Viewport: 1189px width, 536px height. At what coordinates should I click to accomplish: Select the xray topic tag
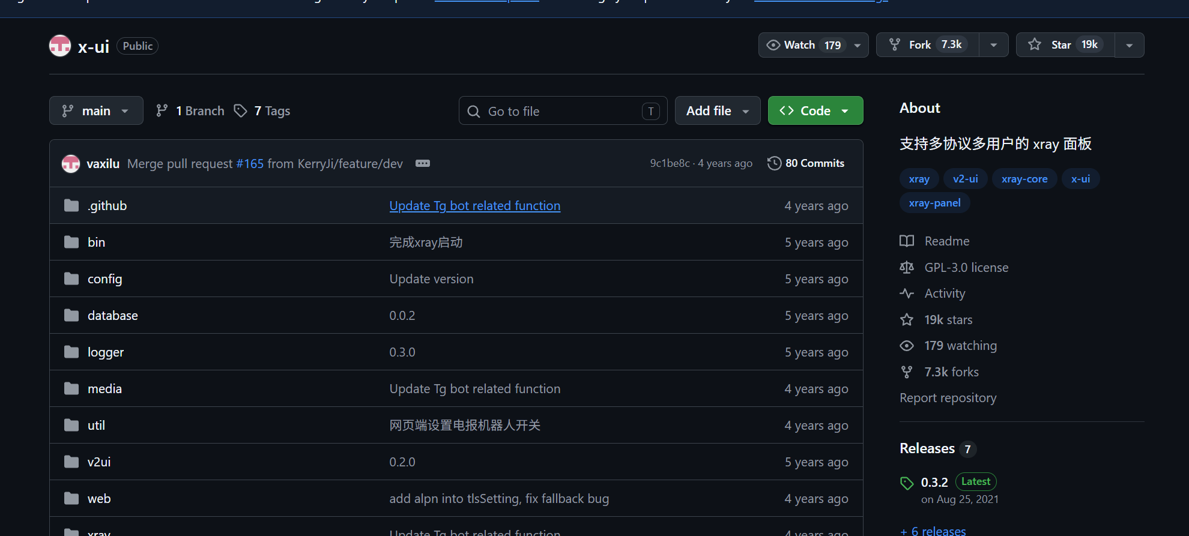(x=919, y=179)
